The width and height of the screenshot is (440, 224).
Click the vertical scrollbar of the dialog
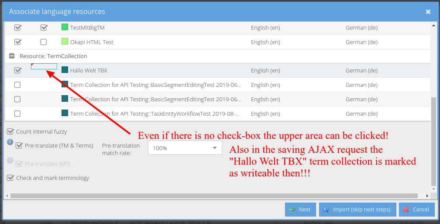(433, 140)
